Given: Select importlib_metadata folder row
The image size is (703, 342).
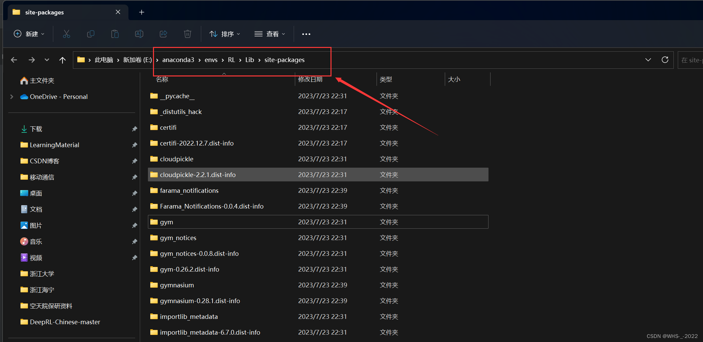Looking at the screenshot, I should 318,317.
